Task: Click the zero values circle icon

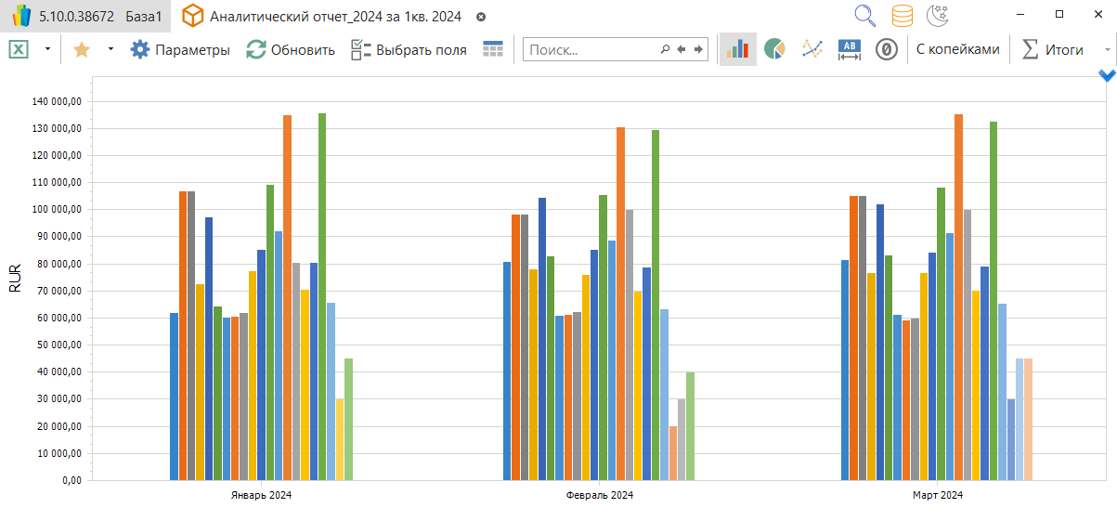Action: click(886, 49)
